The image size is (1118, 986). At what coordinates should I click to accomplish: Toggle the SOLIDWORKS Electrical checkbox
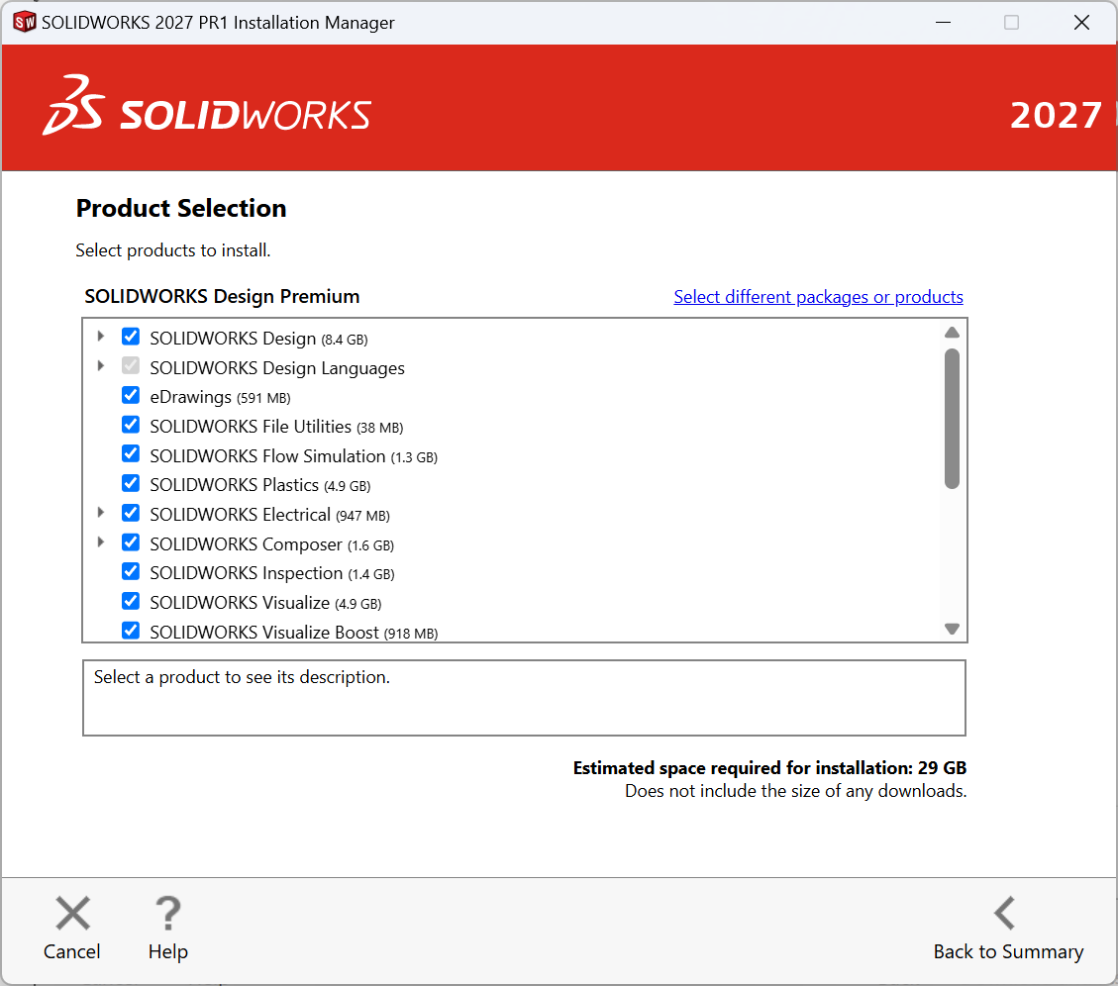point(131,514)
